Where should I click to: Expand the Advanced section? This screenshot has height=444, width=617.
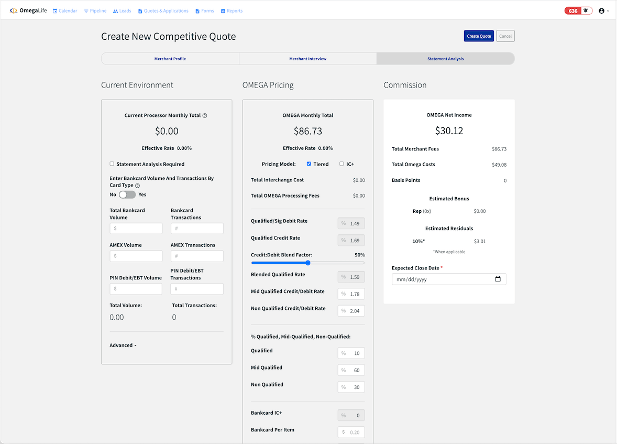pos(123,345)
